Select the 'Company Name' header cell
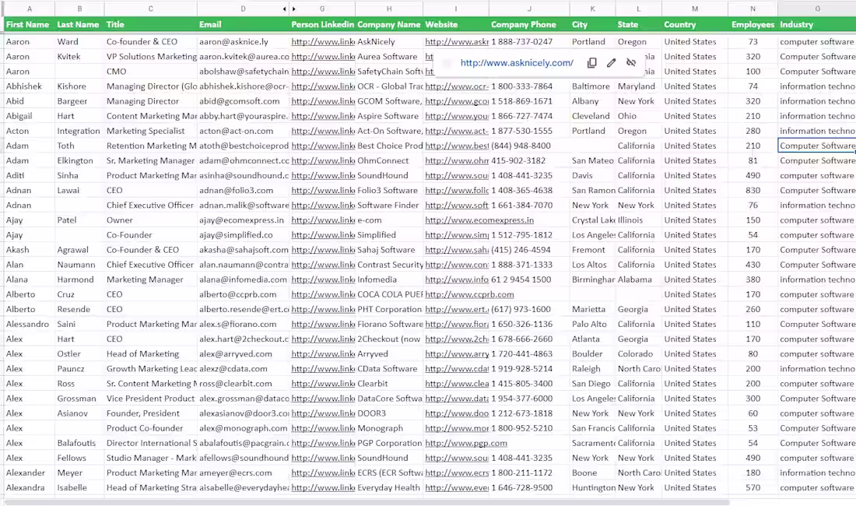The image size is (856, 506). point(389,25)
